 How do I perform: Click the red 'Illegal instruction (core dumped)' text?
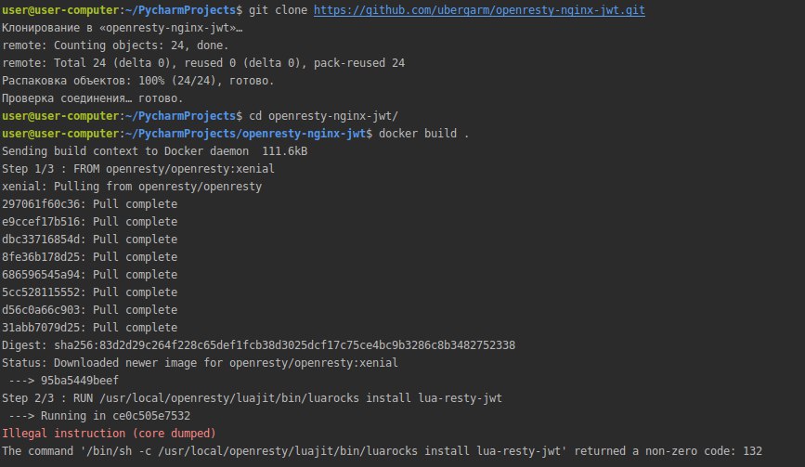[109, 434]
